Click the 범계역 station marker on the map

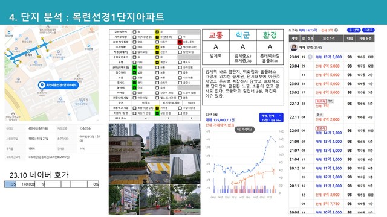point(28,51)
